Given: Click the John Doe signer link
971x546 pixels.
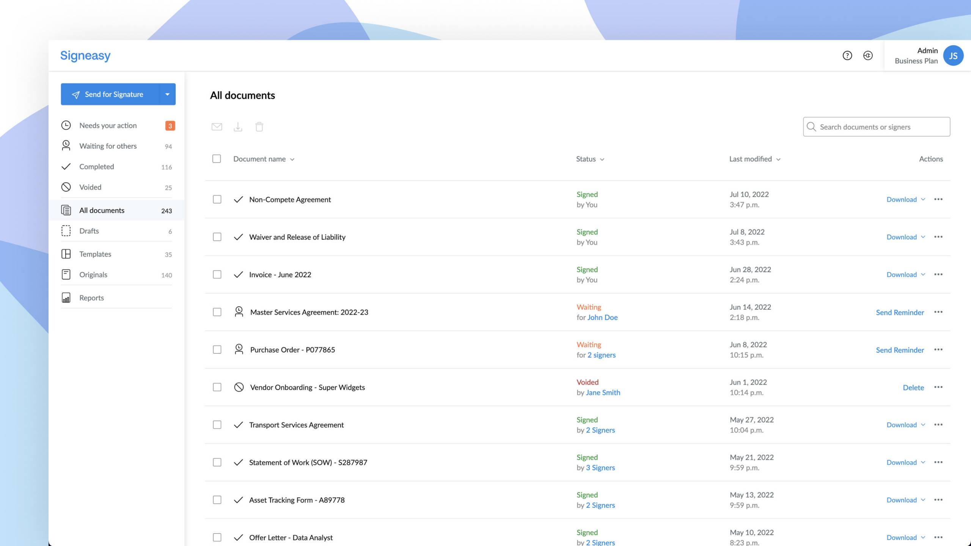Looking at the screenshot, I should click(602, 317).
